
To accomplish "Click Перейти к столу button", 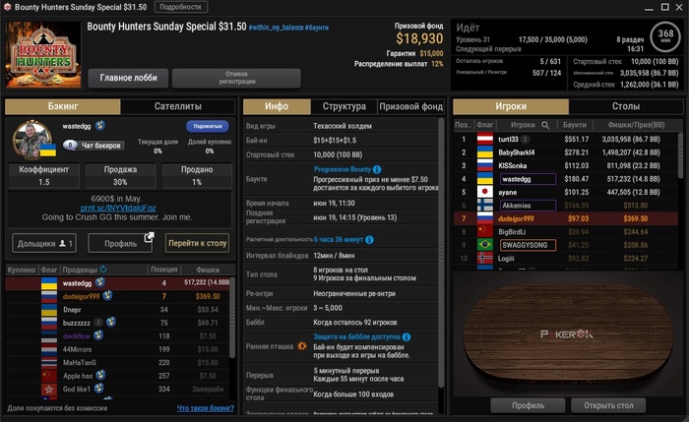I will (x=197, y=243).
